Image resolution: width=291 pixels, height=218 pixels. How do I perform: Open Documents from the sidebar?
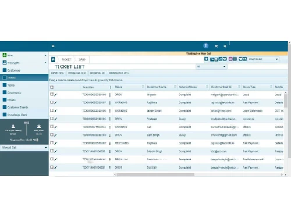(24, 92)
